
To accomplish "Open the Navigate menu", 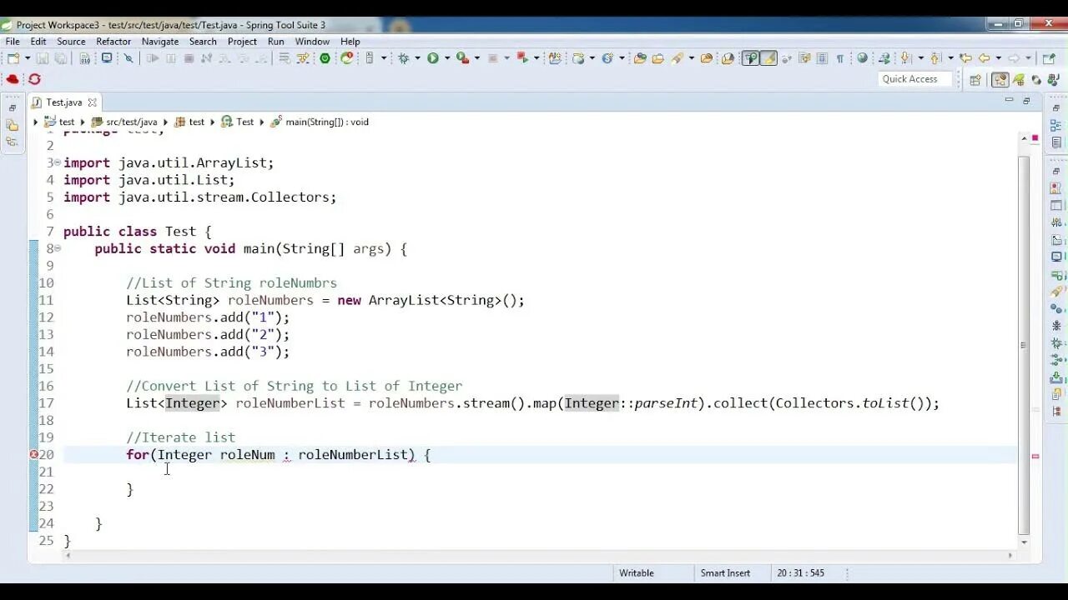I will (x=160, y=42).
